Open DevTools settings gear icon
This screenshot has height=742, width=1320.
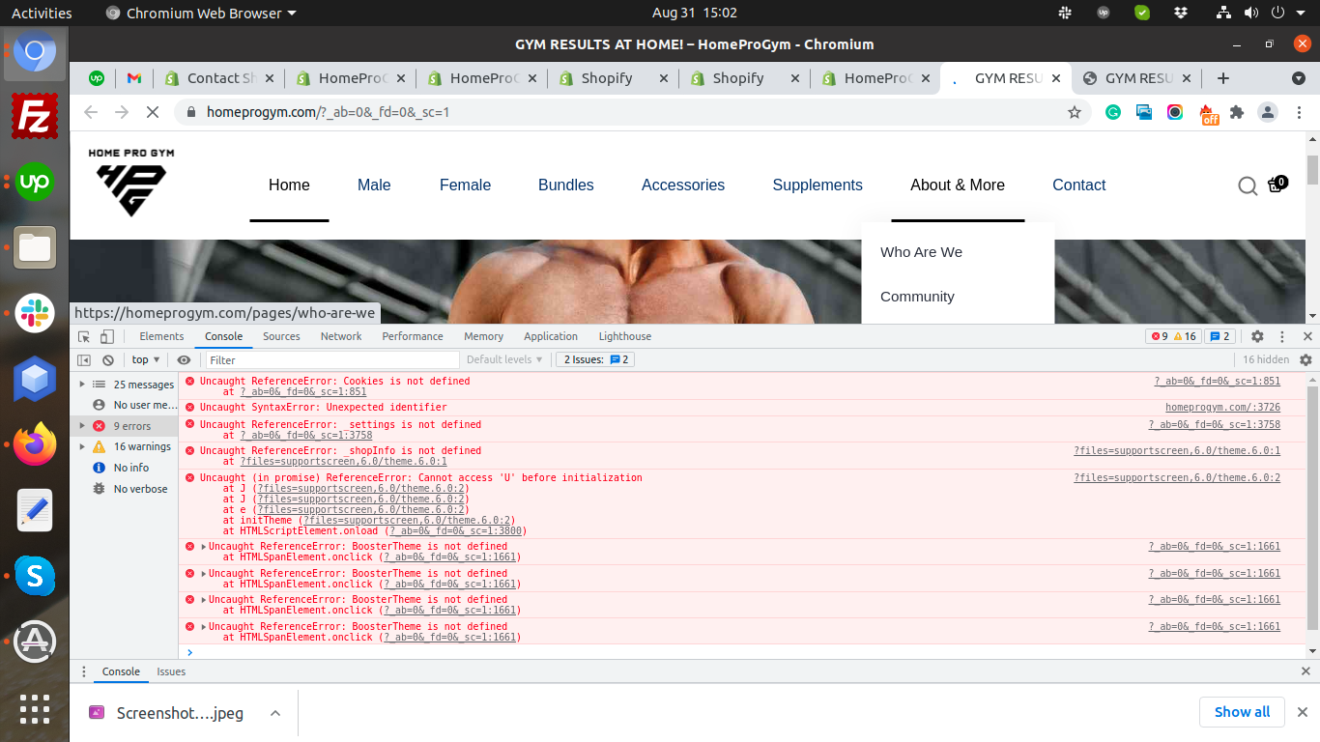click(x=1257, y=336)
